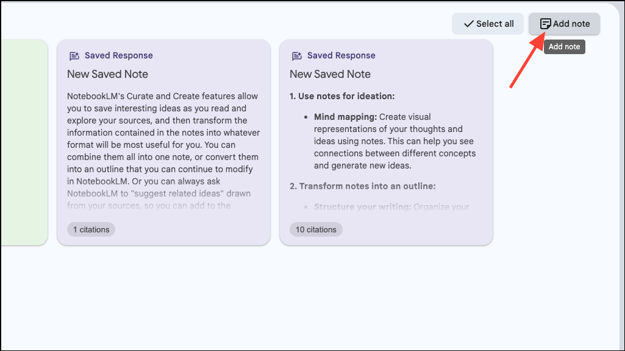Click the first card's 'New Saved Note' title
This screenshot has height=351, width=625.
tap(107, 74)
